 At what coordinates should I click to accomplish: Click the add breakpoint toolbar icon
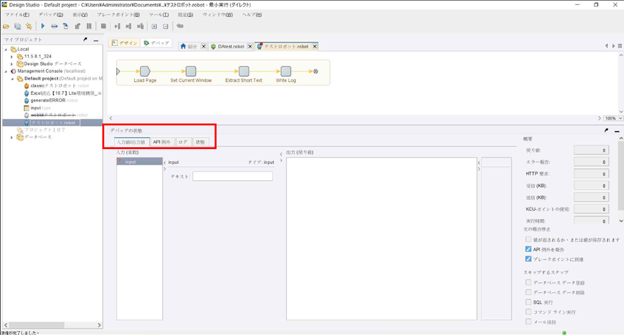(x=117, y=26)
